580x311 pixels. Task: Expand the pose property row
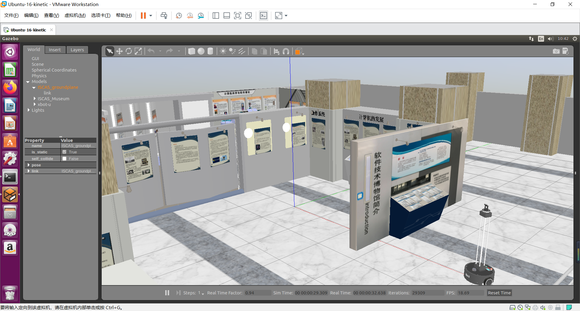coord(28,165)
